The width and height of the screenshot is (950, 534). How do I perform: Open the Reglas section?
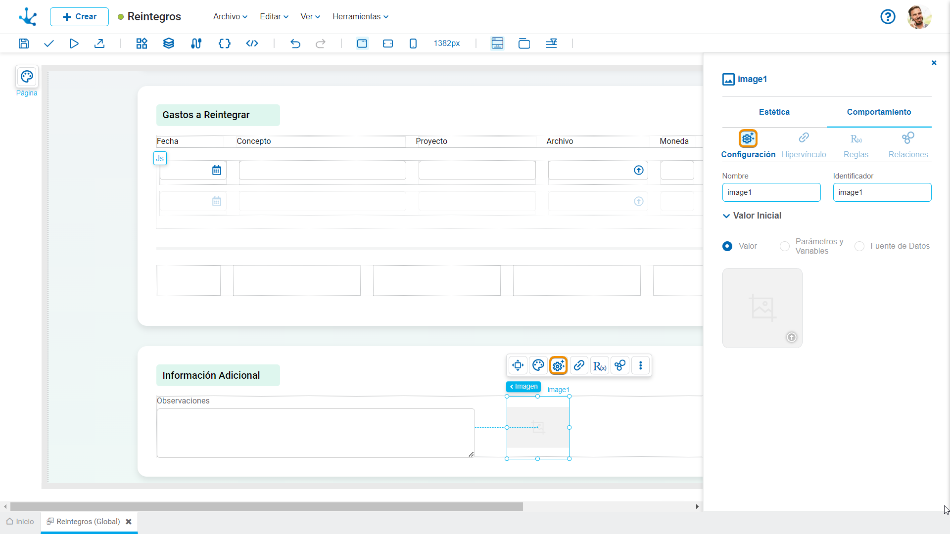point(856,145)
